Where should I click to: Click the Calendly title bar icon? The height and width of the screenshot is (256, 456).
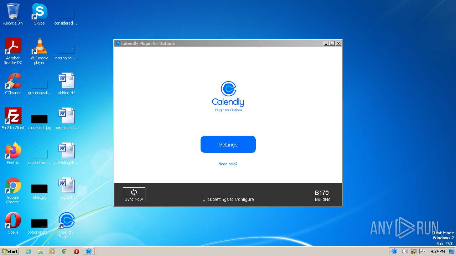[118, 43]
